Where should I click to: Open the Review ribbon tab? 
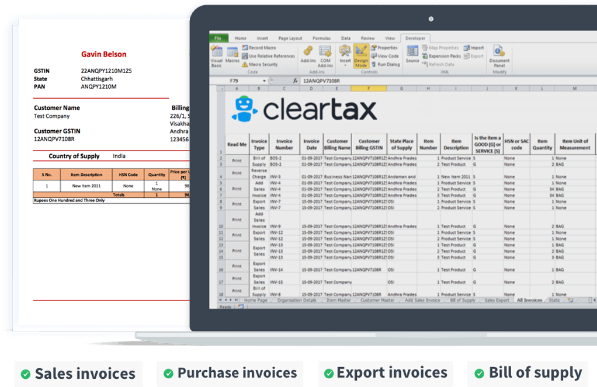[368, 38]
